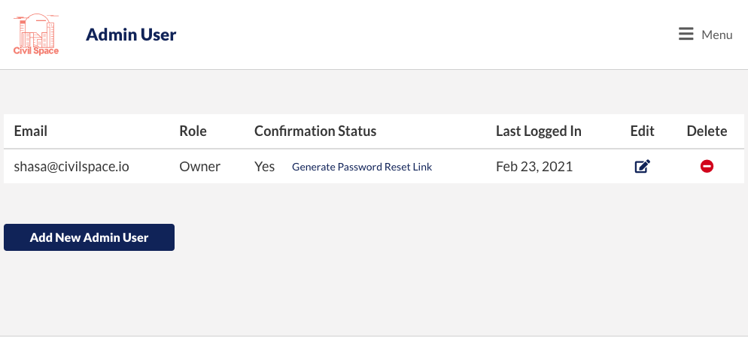Click the Civil Space wordmark text
748x338 pixels.
coord(36,51)
